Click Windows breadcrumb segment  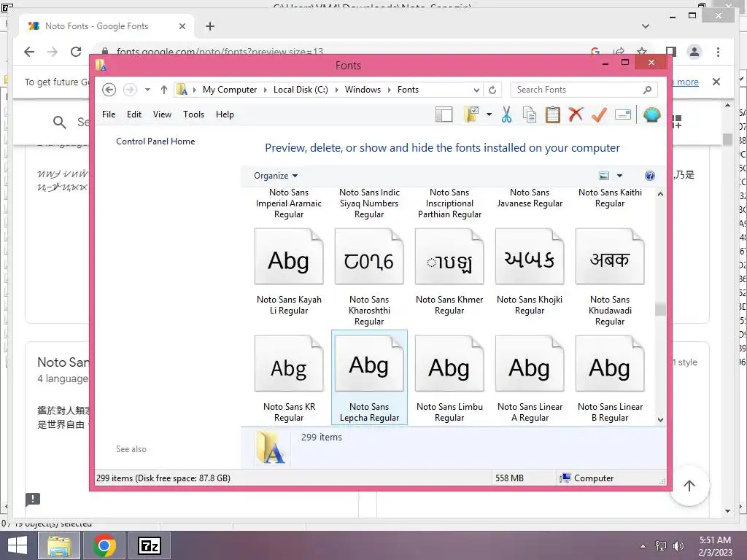pyautogui.click(x=363, y=90)
